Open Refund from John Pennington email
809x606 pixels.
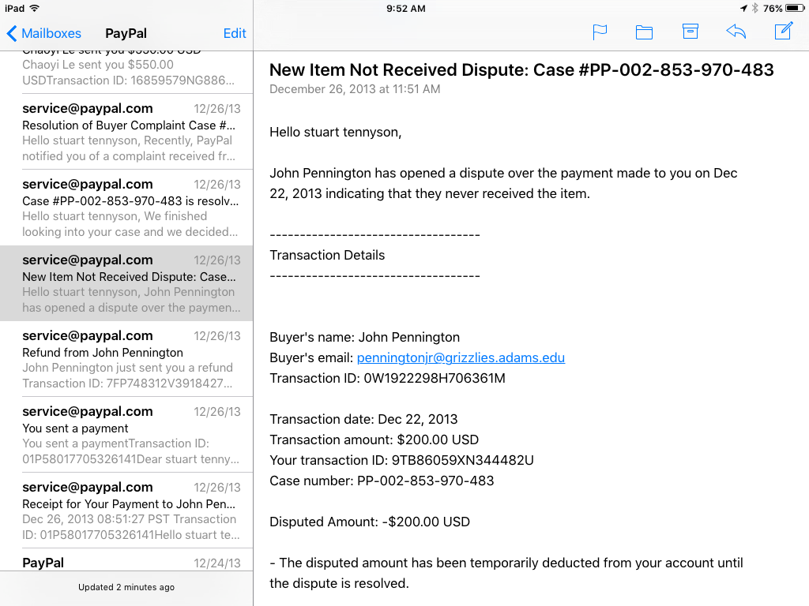point(126,359)
